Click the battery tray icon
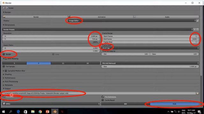 (172, 111)
